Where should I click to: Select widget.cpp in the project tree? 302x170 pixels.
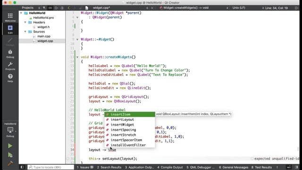[45, 41]
